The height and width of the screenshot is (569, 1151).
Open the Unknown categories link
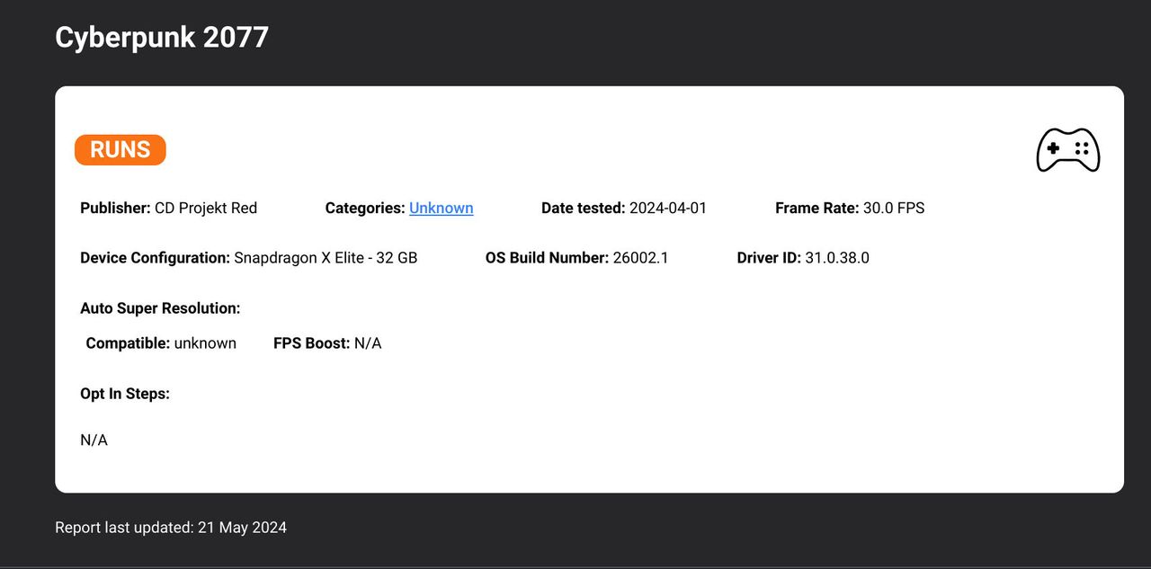pyautogui.click(x=442, y=208)
